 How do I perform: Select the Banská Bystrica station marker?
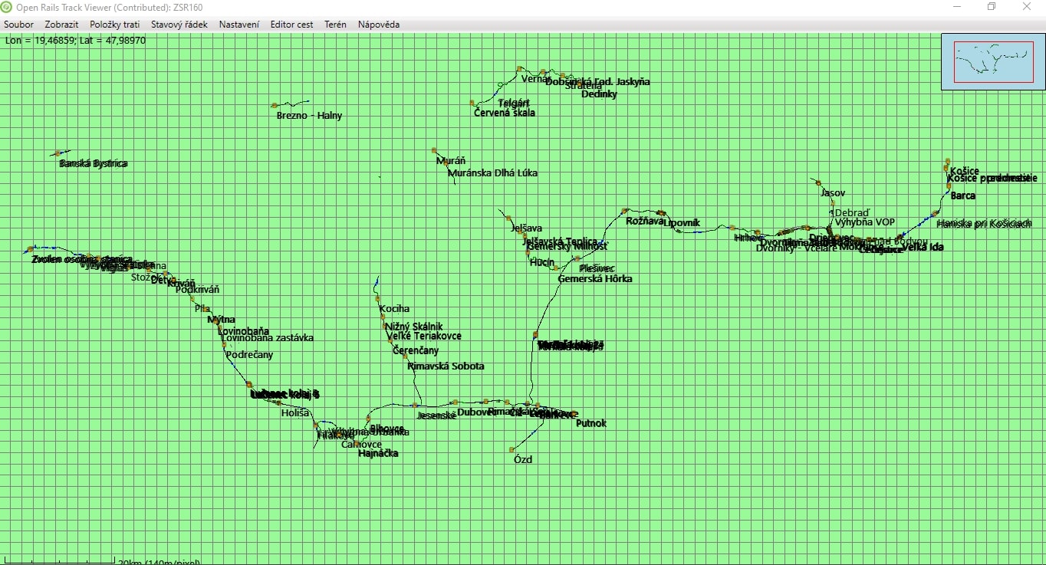tap(58, 153)
